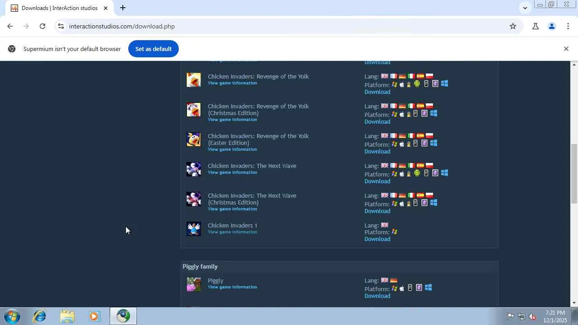
Task: Download Revenge of the Yolk Easter Edition
Action: tap(378, 151)
